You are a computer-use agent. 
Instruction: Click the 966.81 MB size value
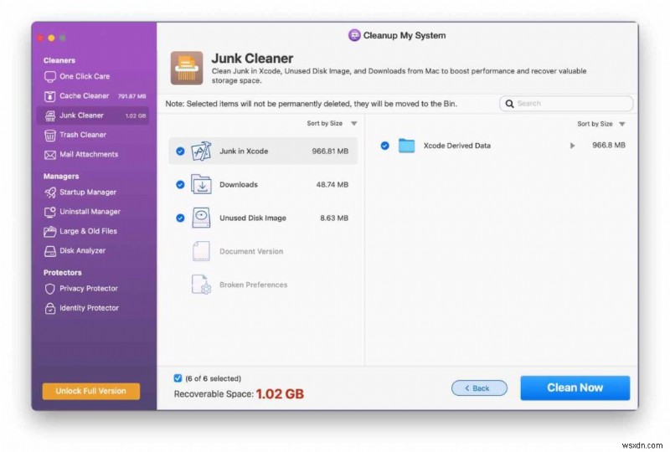click(330, 152)
